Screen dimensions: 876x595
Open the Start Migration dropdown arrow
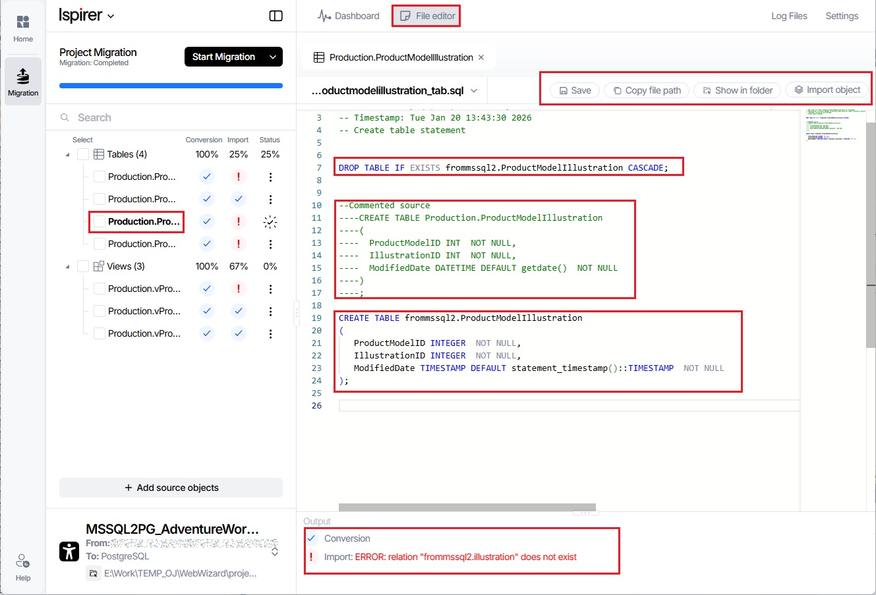coord(273,57)
